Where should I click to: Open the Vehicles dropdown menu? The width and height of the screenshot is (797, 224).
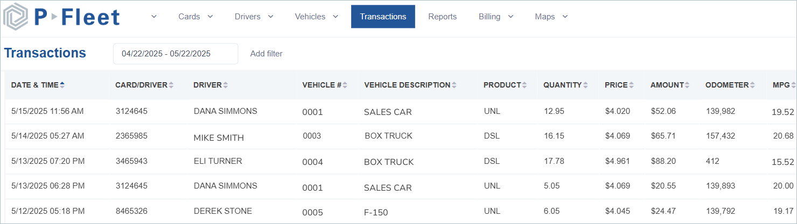coord(316,17)
